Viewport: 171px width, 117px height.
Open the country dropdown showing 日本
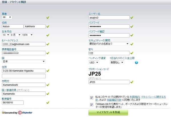[x=24, y=61]
